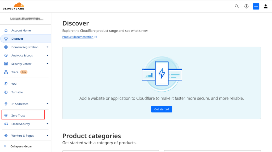
Task: Select Discover in the sidebar
Action: (x=26, y=39)
